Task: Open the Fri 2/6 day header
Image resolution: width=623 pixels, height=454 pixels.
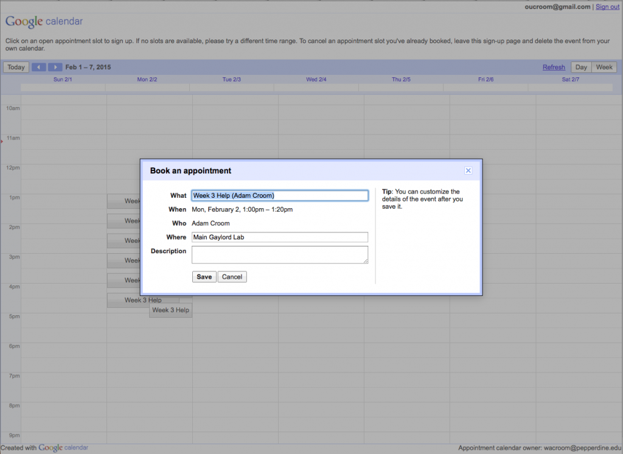Action: coord(486,80)
